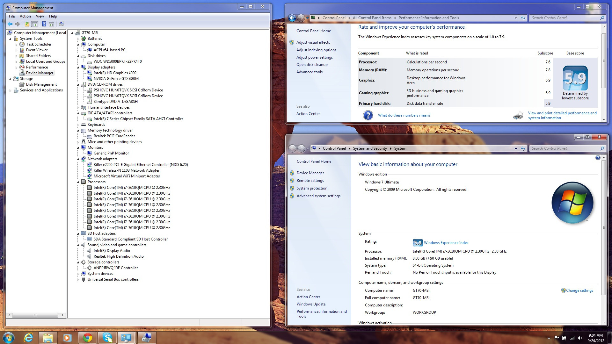Click the Realtek High Definition Audio speaker icon
The width and height of the screenshot is (612, 344).
90,256
